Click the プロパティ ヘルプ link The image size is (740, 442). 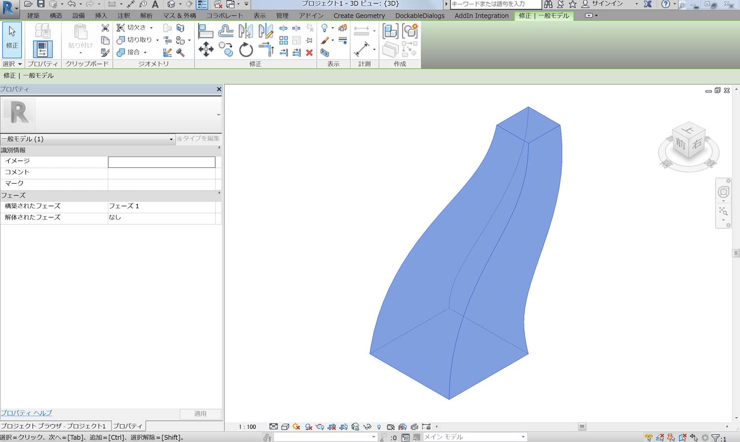coord(26,413)
